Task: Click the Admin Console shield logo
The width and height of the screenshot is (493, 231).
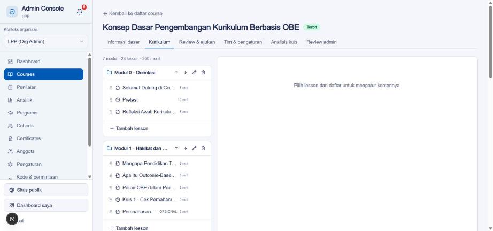Action: (12, 12)
